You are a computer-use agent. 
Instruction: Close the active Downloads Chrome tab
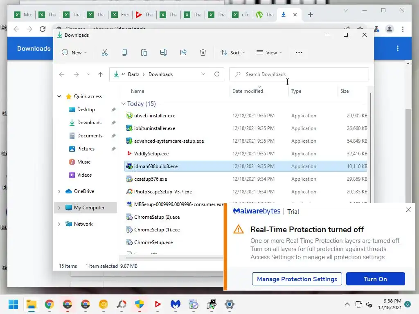[295, 15]
